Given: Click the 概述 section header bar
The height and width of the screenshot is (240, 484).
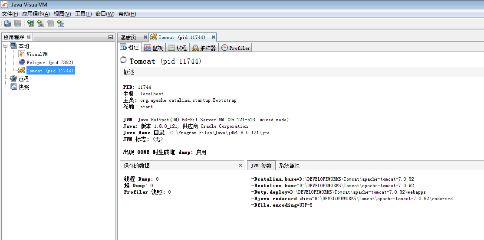Looking at the screenshot, I should (302, 72).
